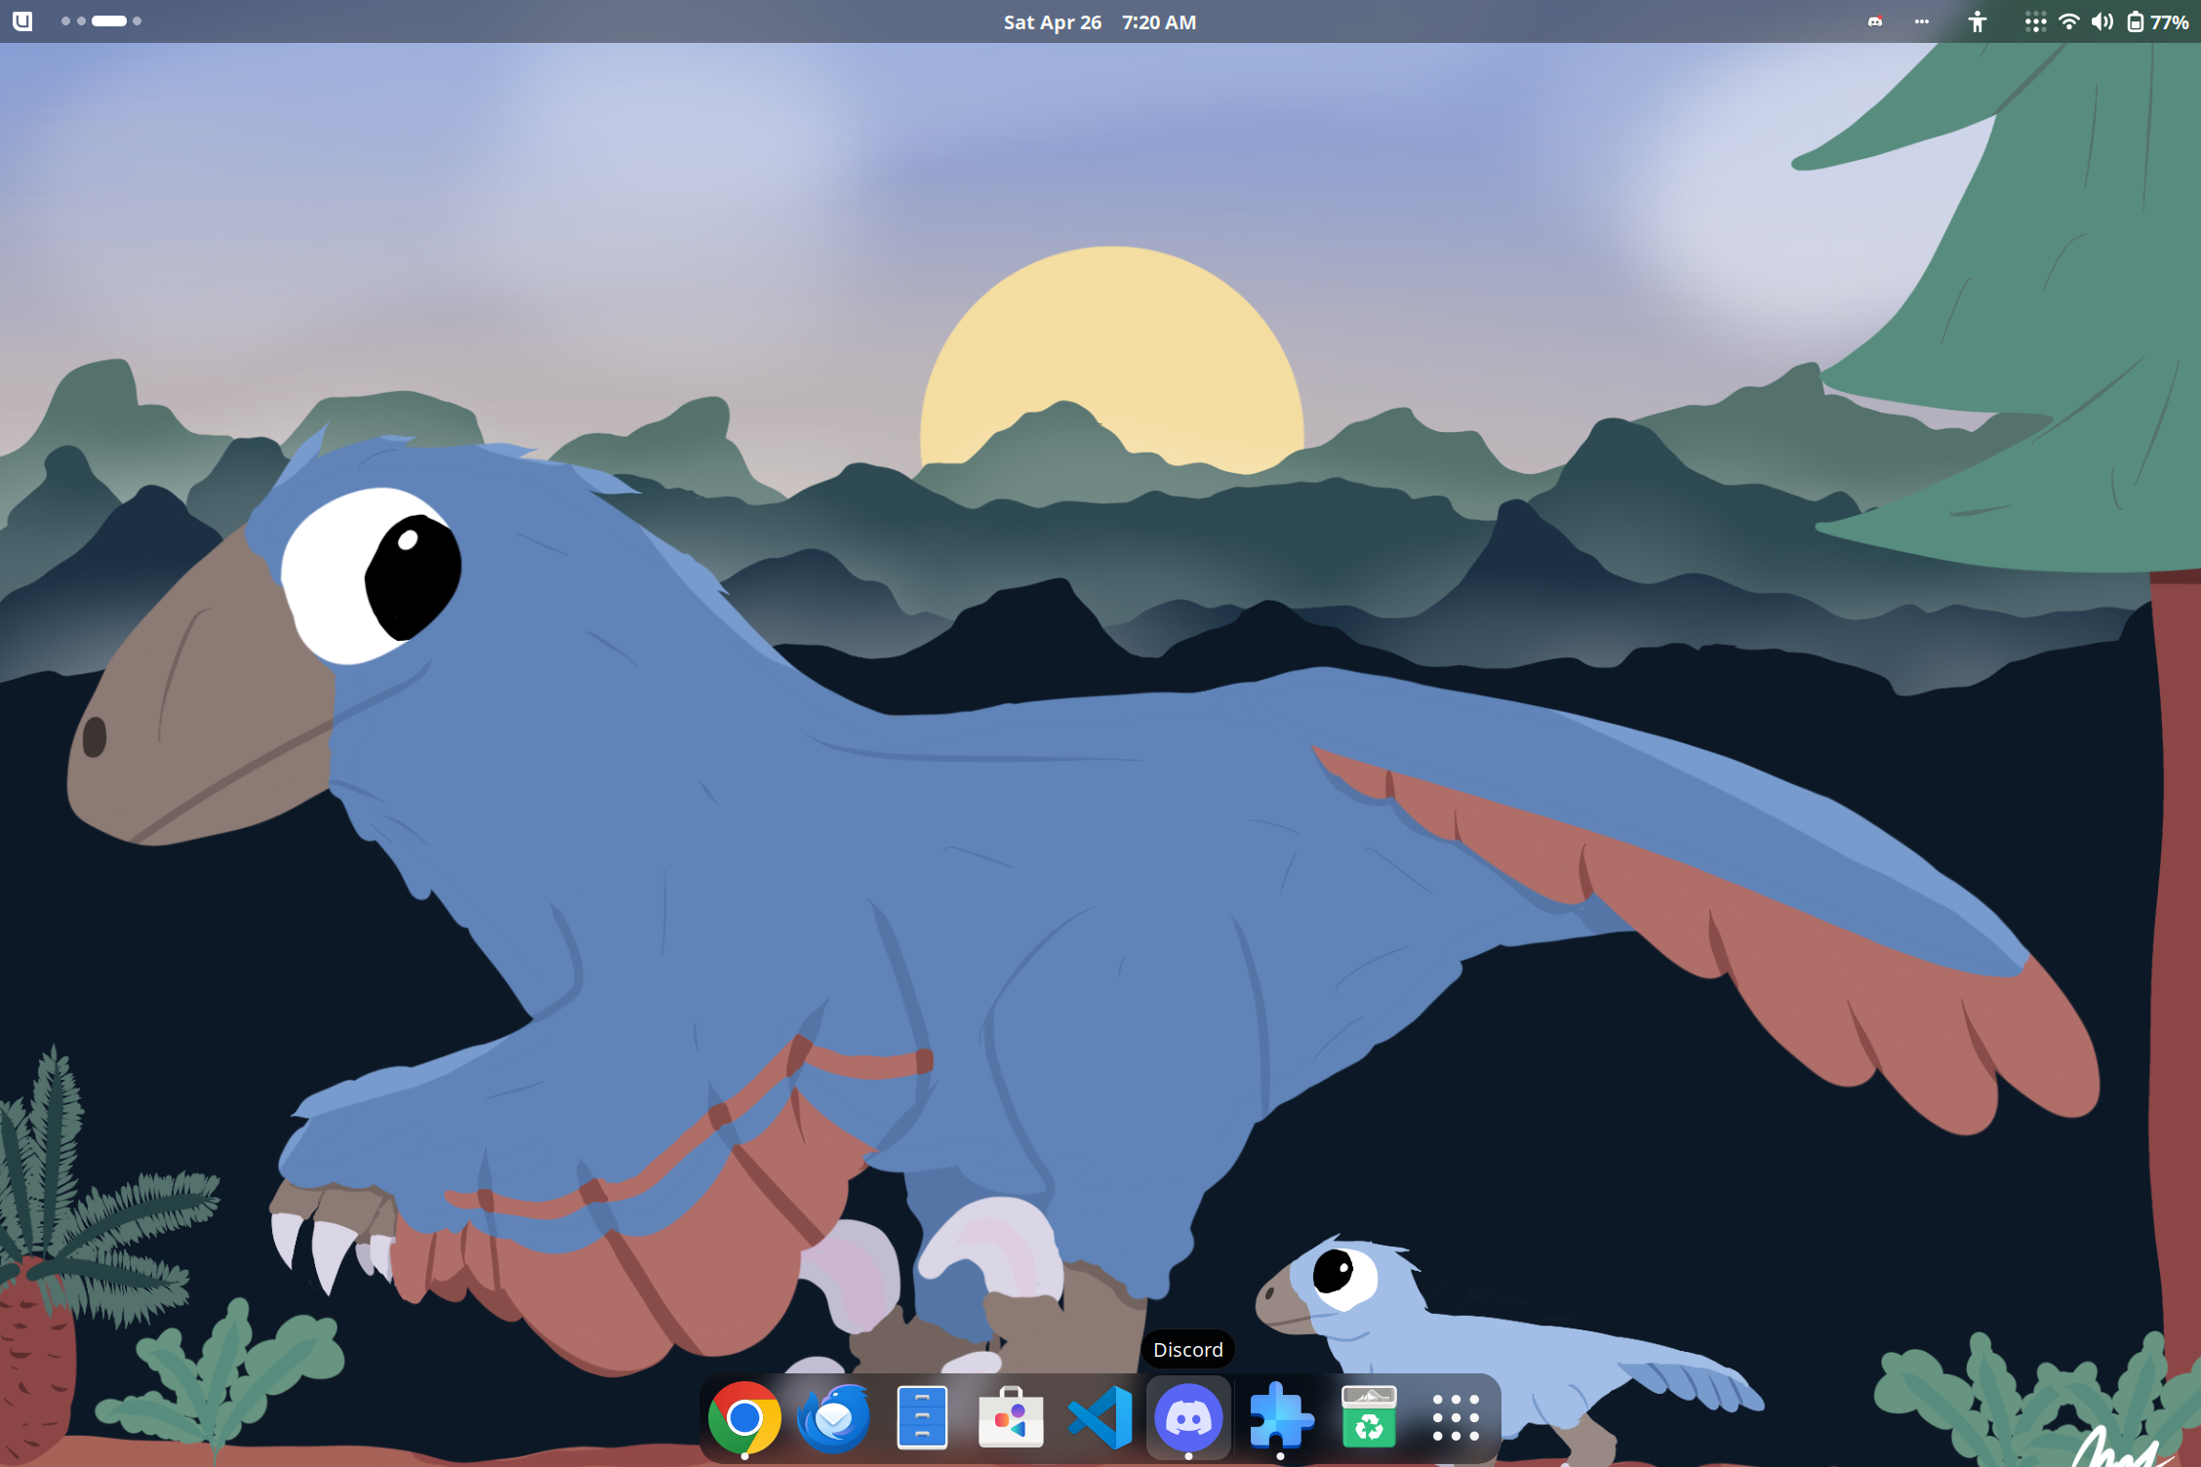
Task: Open Google Chrome from the dock
Action: [743, 1417]
